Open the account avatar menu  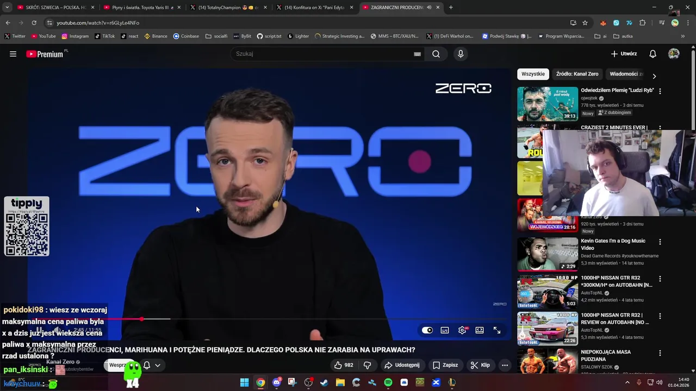coord(674,54)
